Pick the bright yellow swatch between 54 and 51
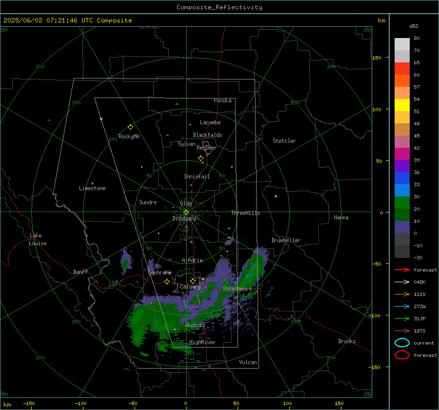Image resolution: width=439 pixels, height=410 pixels. click(x=402, y=105)
